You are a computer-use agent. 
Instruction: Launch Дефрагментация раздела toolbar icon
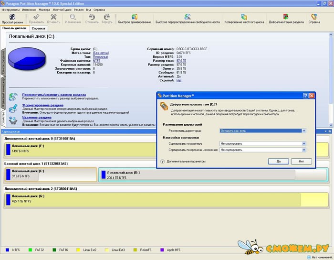(286, 17)
